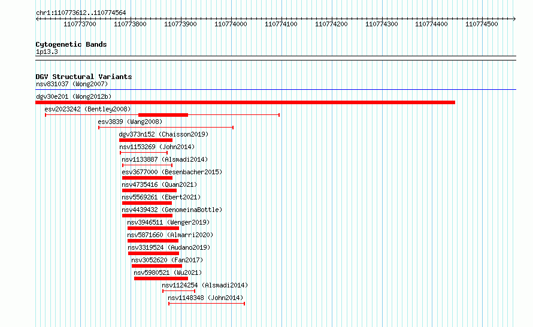Click the red bar under nsv3319524
533x327 pixels.
154,253
